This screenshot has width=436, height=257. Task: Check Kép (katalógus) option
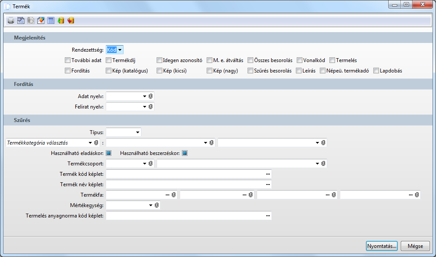pos(108,71)
